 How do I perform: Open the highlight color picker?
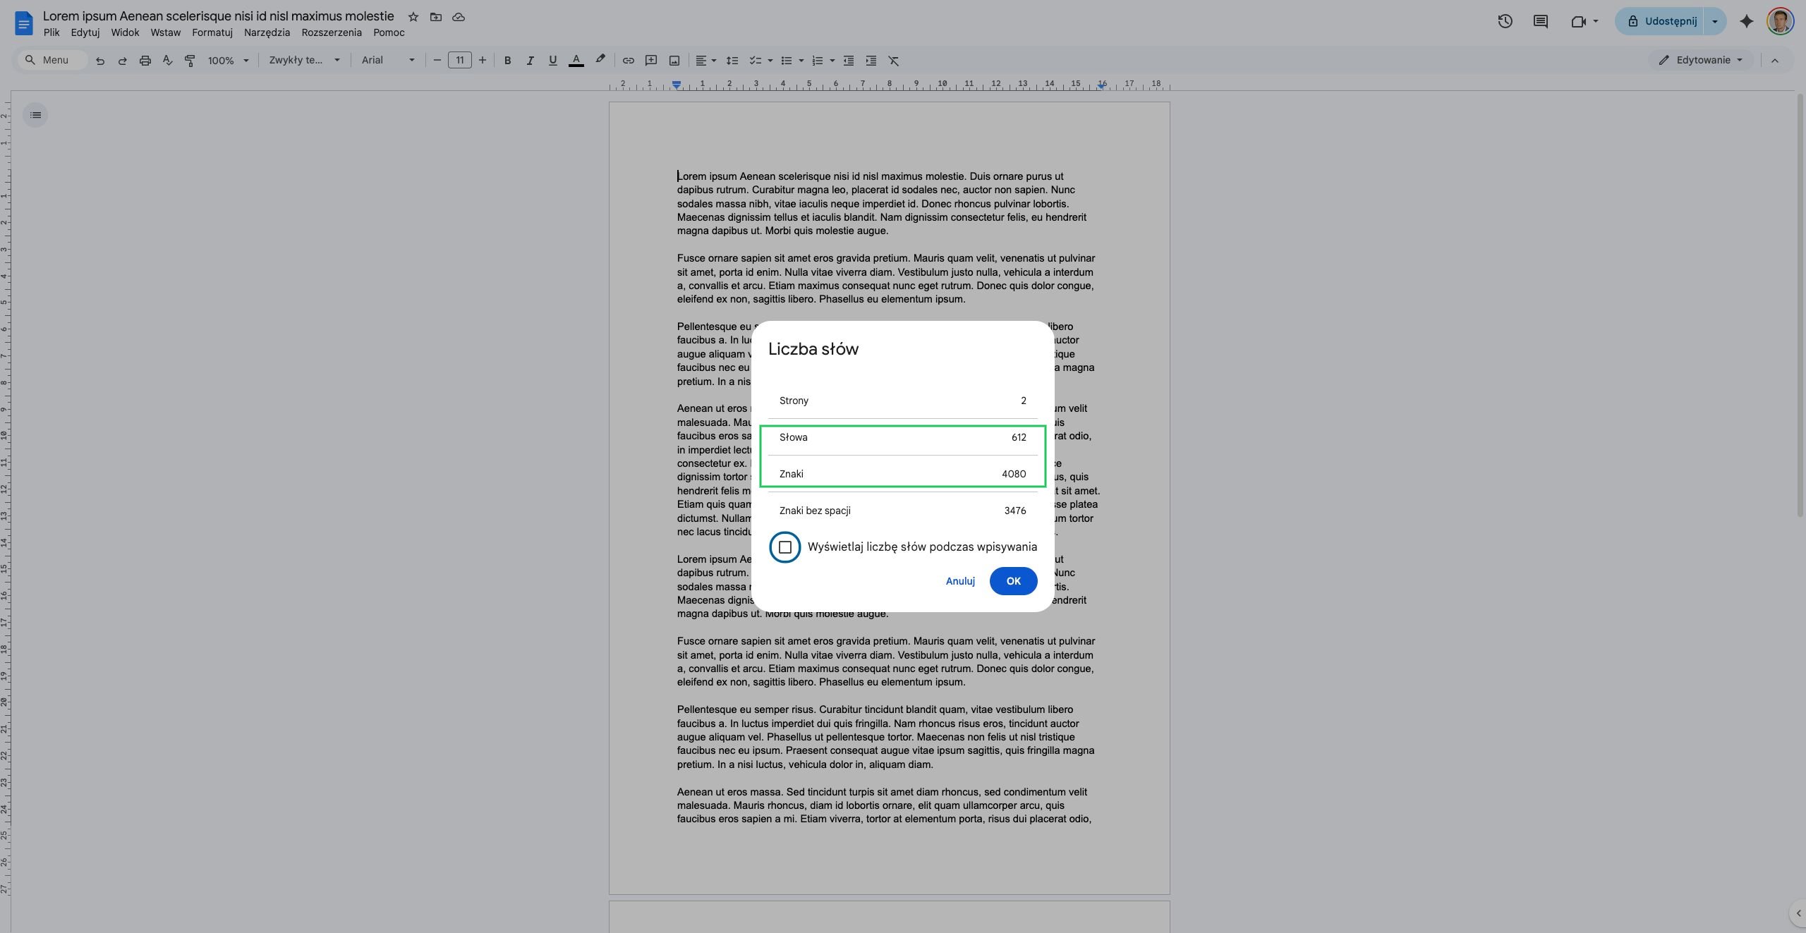(x=600, y=61)
